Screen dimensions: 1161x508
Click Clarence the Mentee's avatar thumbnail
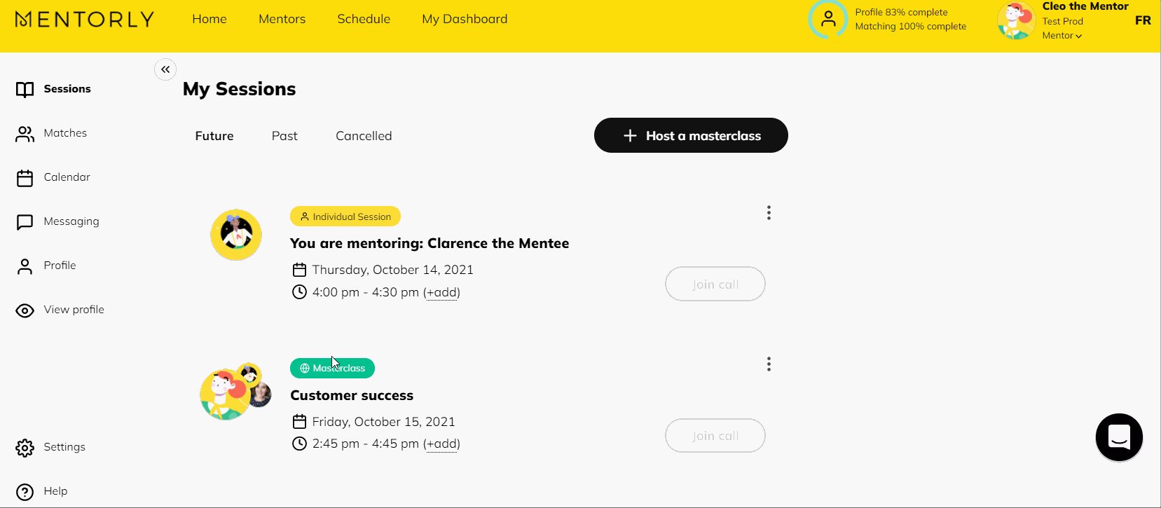tap(236, 235)
